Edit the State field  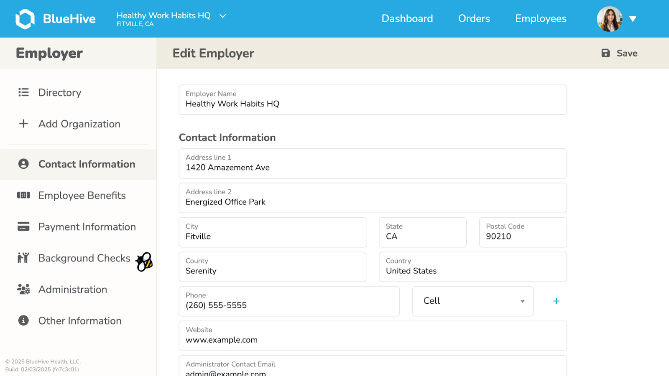pyautogui.click(x=423, y=232)
